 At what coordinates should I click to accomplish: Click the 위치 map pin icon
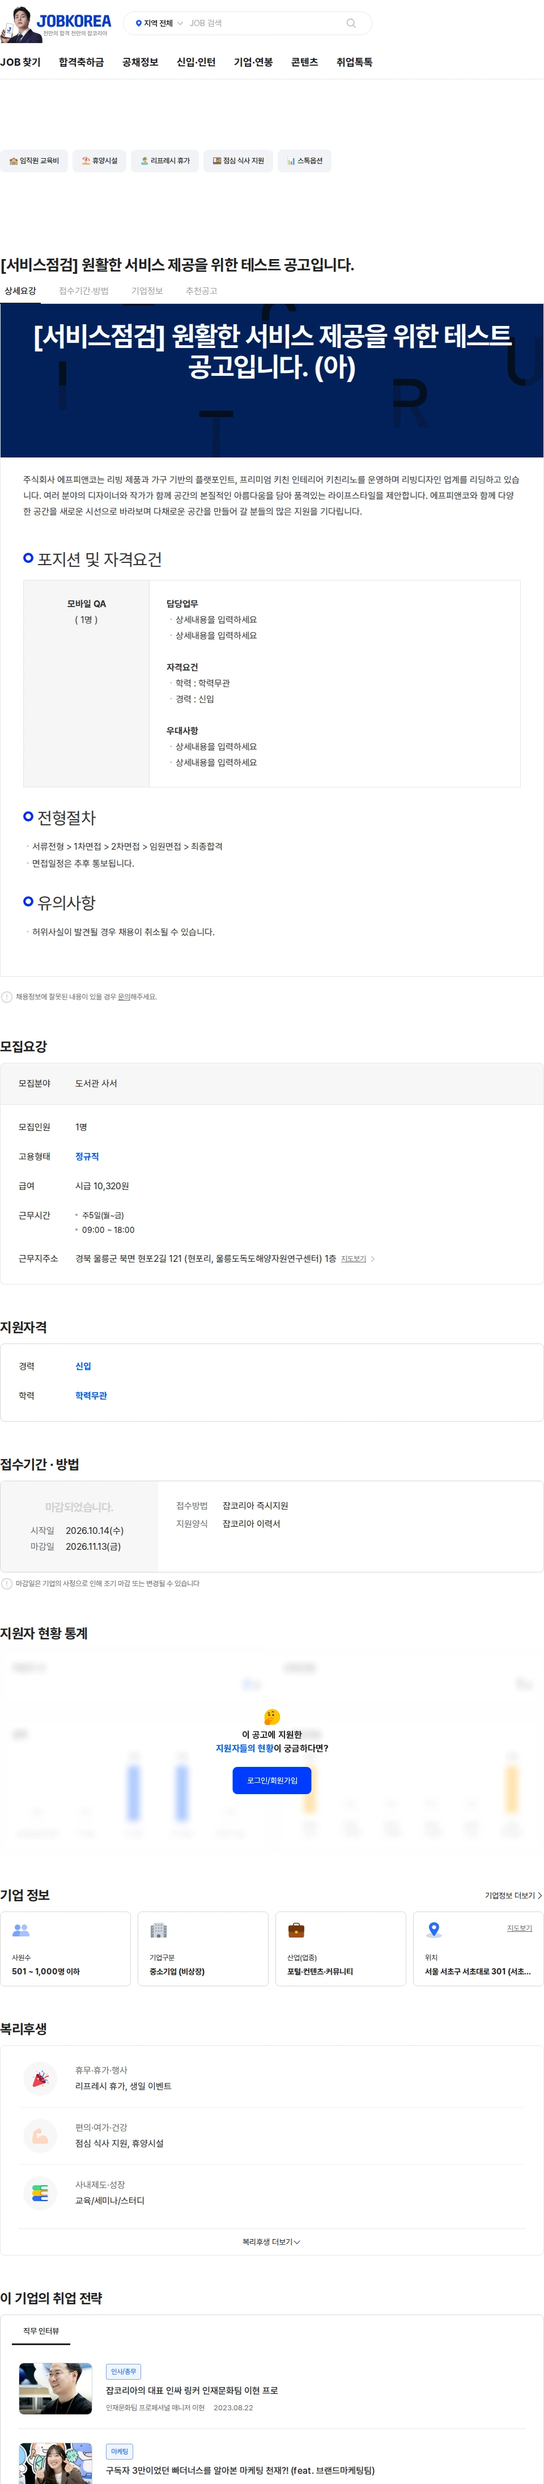pos(434,1930)
